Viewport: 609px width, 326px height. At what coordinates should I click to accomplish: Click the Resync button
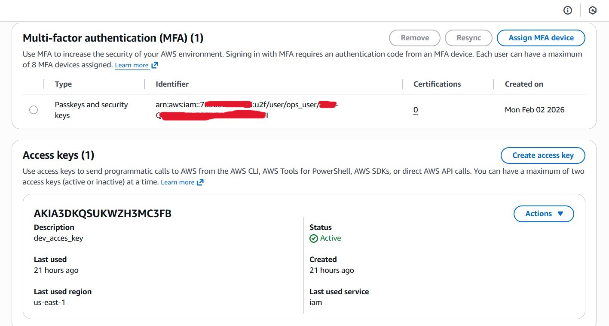pyautogui.click(x=468, y=38)
